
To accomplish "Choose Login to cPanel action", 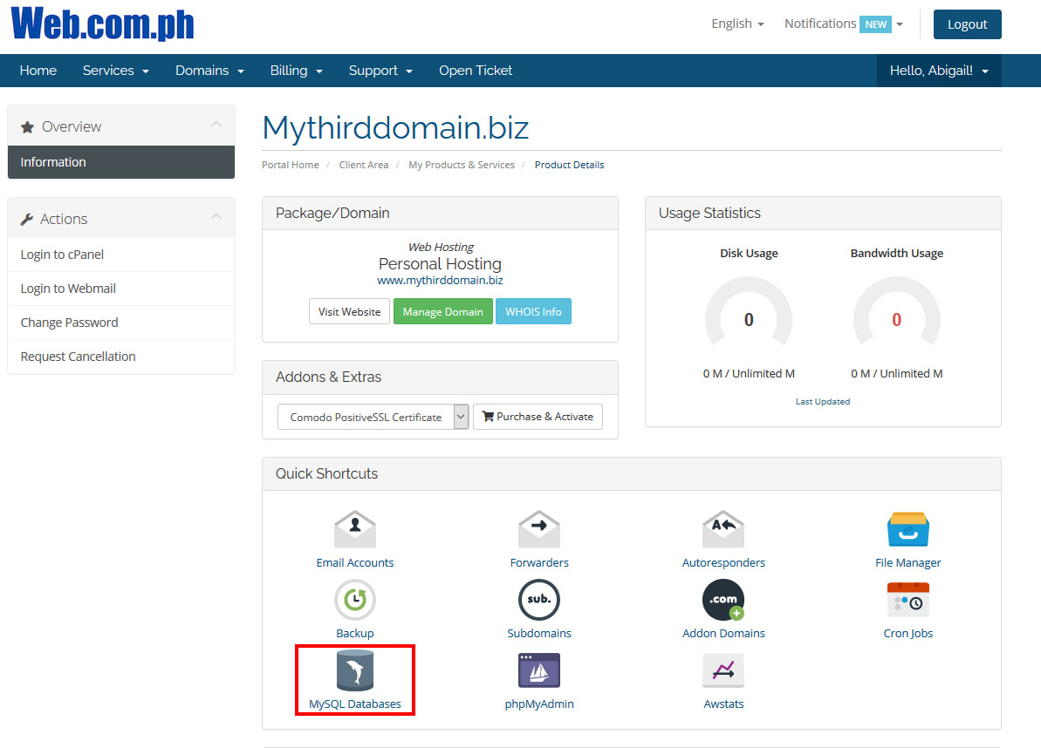I will (120, 255).
